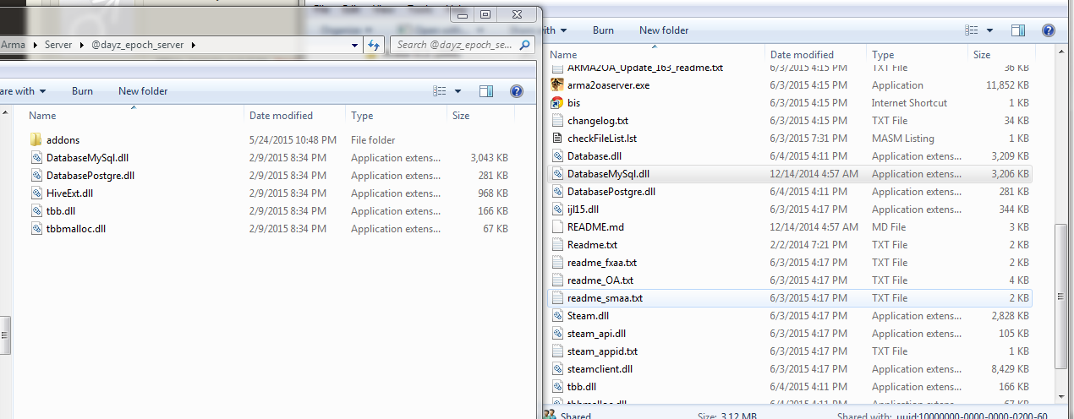Expand breadcrumb arrow after @dayz_epoch_server
Image resolution: width=1074 pixels, height=419 pixels.
pyautogui.click(x=194, y=44)
